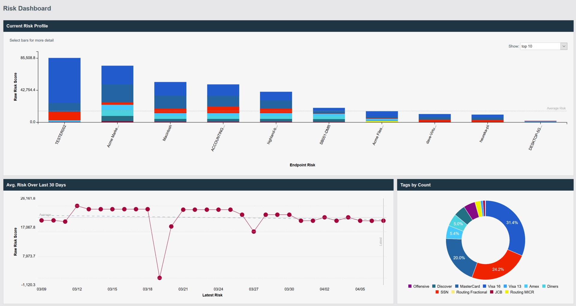Select the last data point on the line chart
The image size is (576, 306).
point(383,221)
